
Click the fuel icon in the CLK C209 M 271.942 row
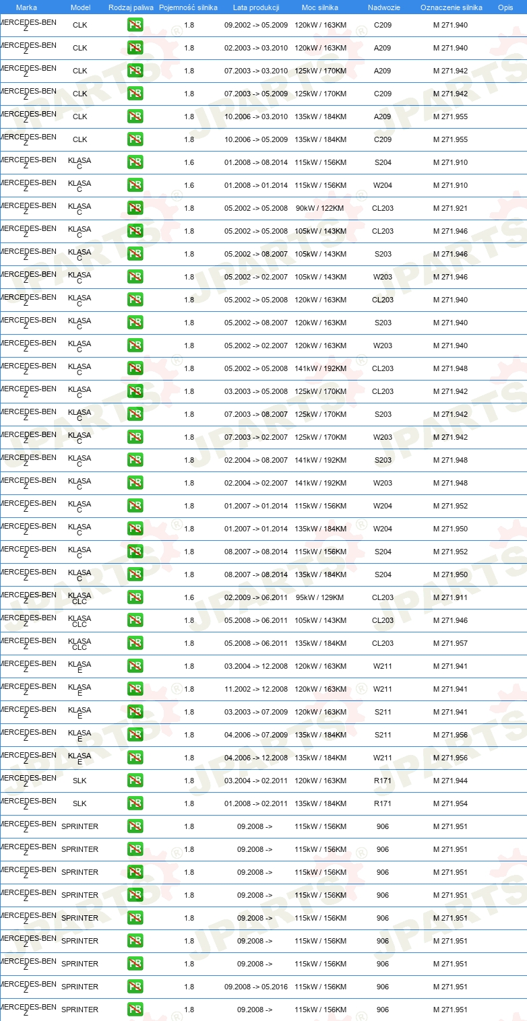(135, 94)
